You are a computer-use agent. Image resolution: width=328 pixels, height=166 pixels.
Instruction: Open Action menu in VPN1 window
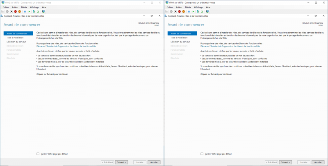point(179,7)
